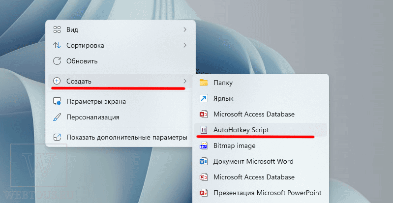Click the Персонализация brush icon

coord(57,117)
